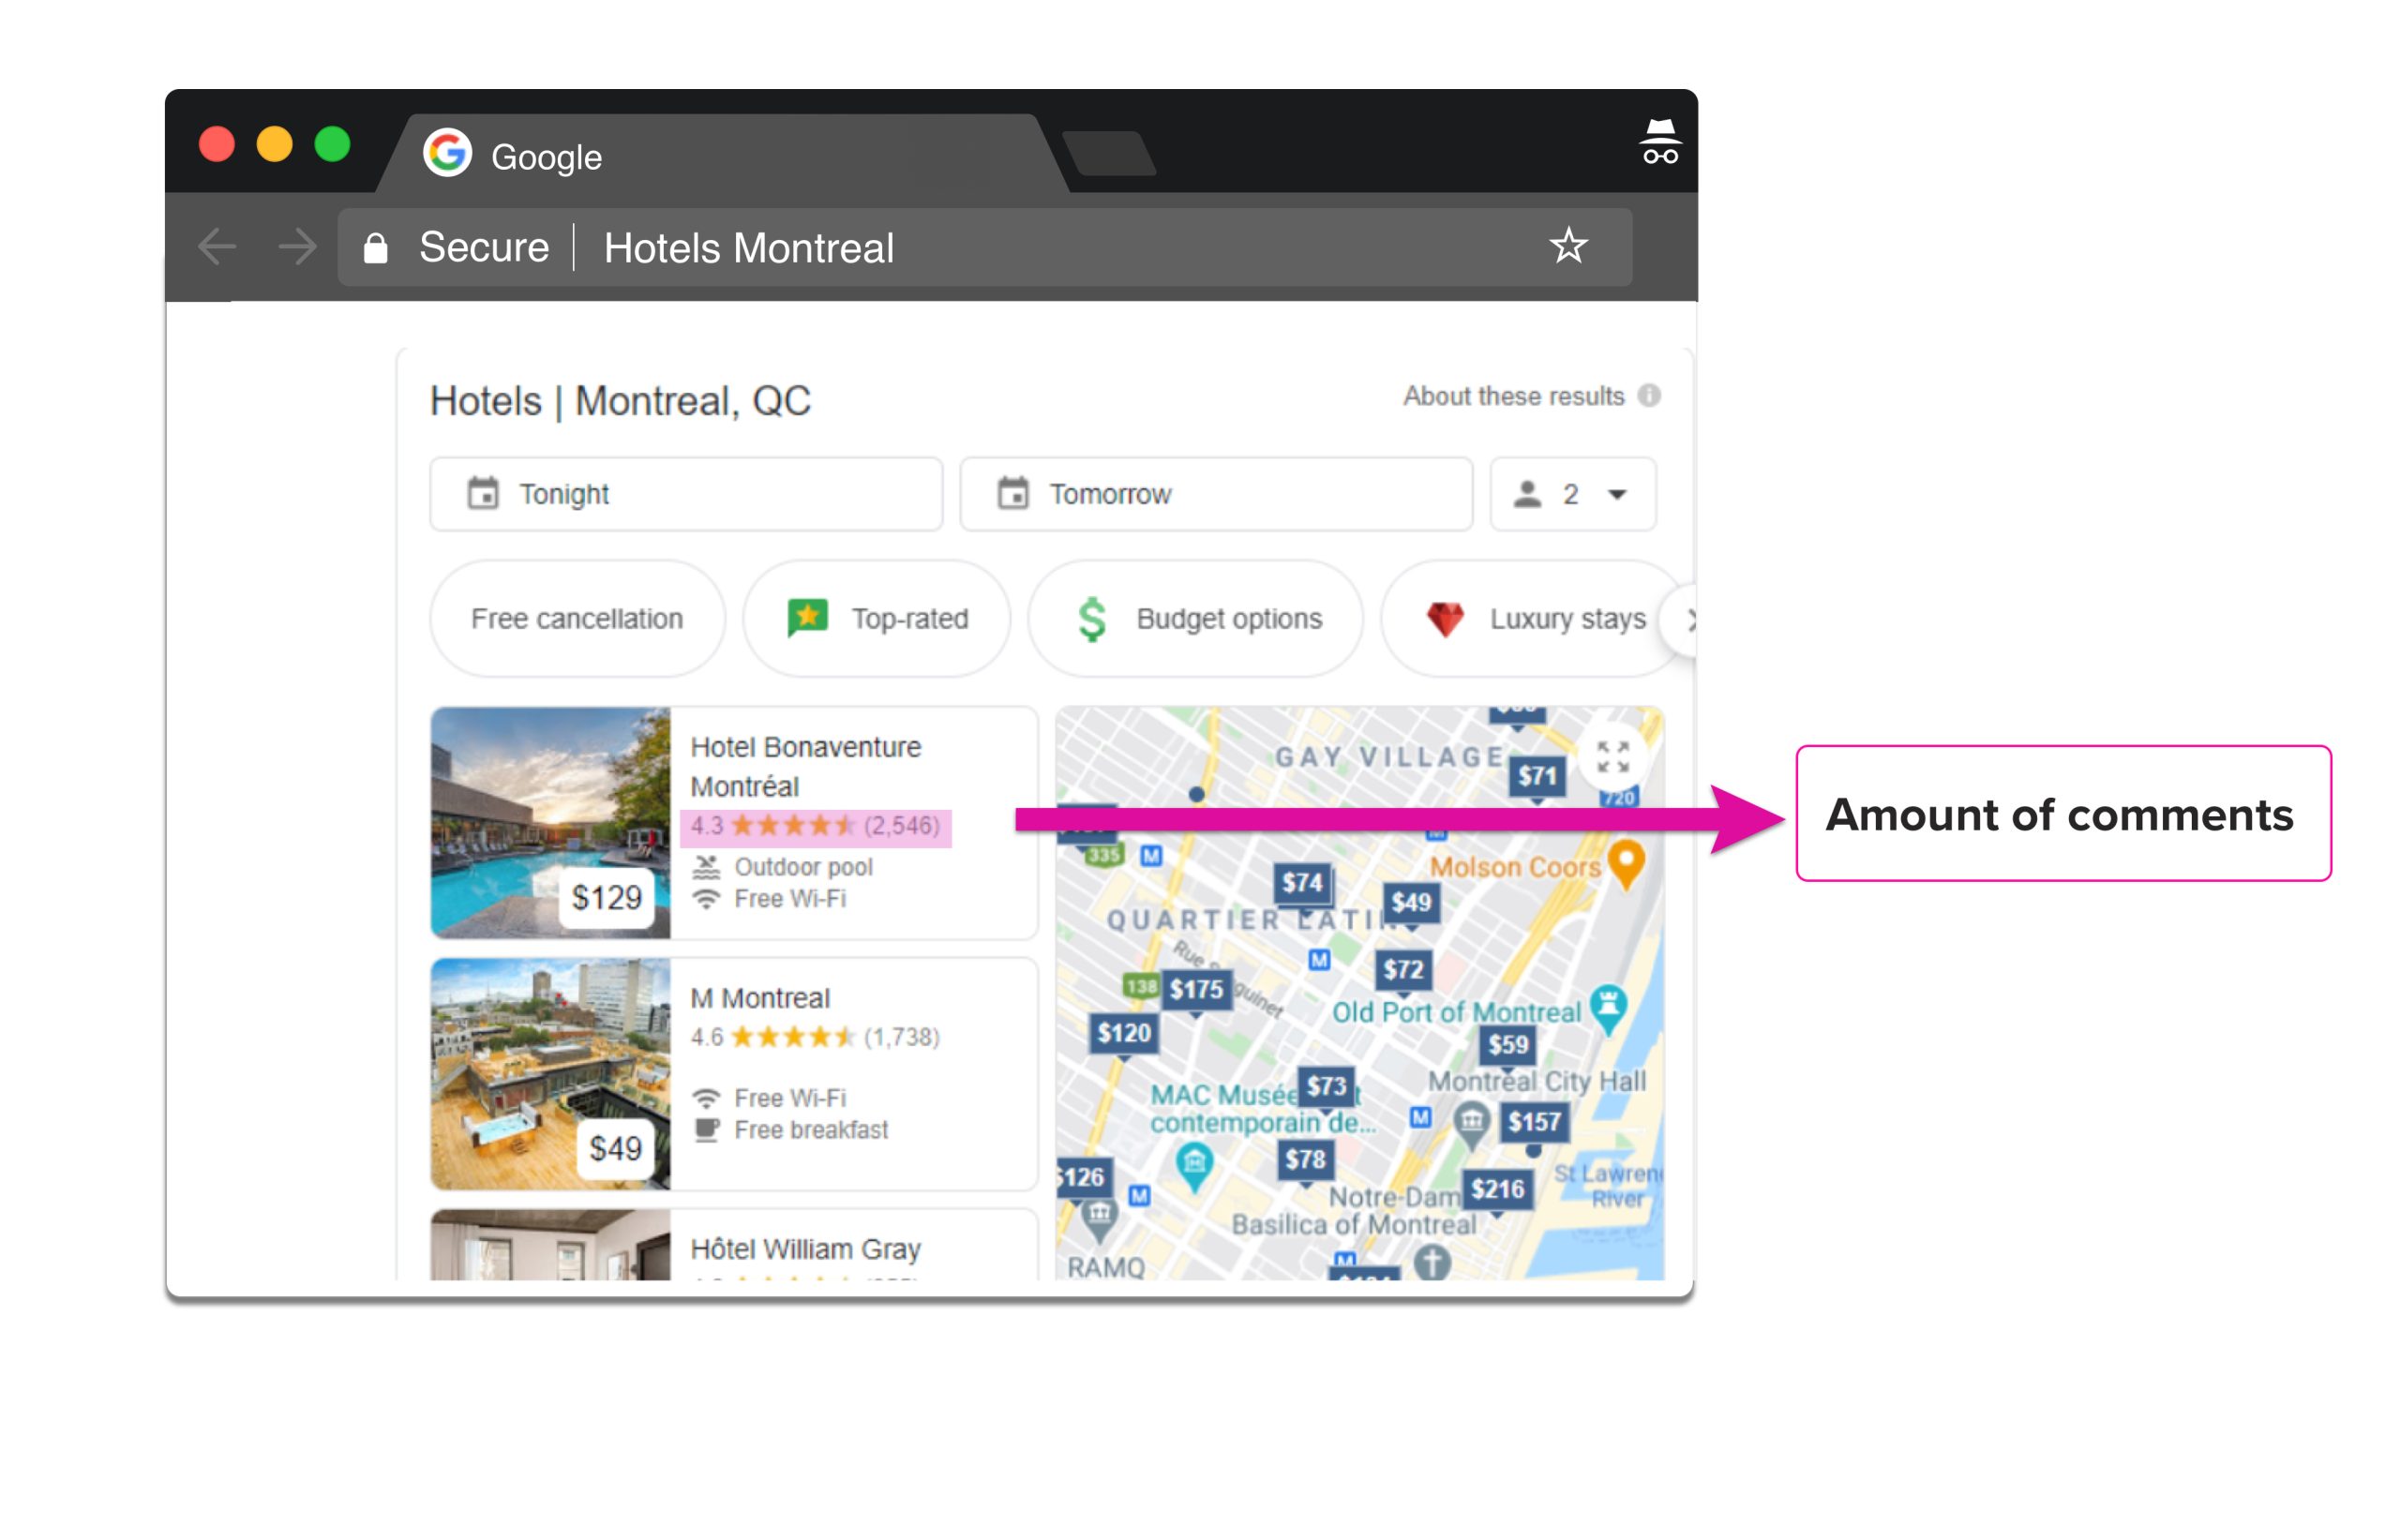
Task: Click the incognito hat icon
Action: [x=1660, y=142]
